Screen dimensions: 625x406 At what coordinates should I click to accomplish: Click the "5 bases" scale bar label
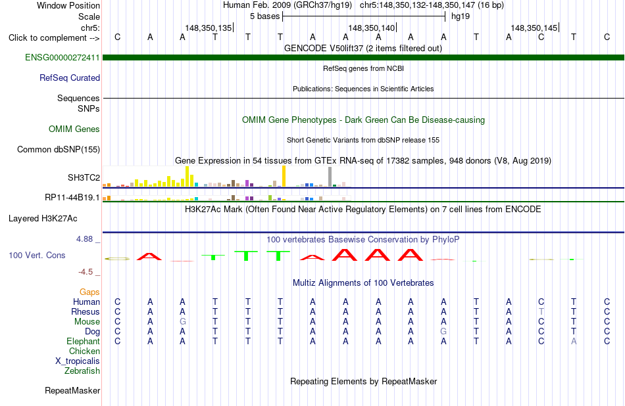click(x=264, y=16)
